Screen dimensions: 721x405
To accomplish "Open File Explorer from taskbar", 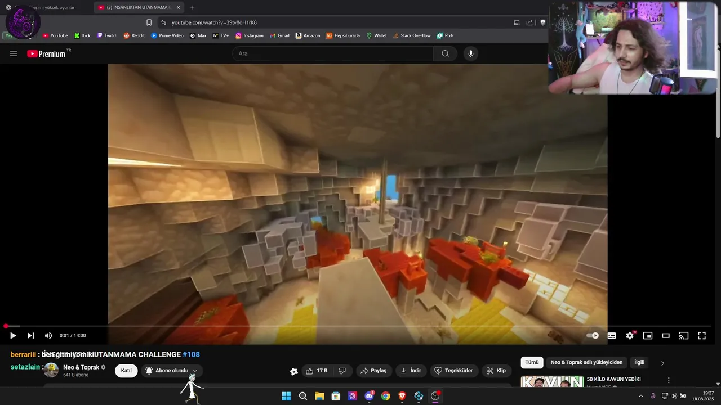I will [319, 396].
